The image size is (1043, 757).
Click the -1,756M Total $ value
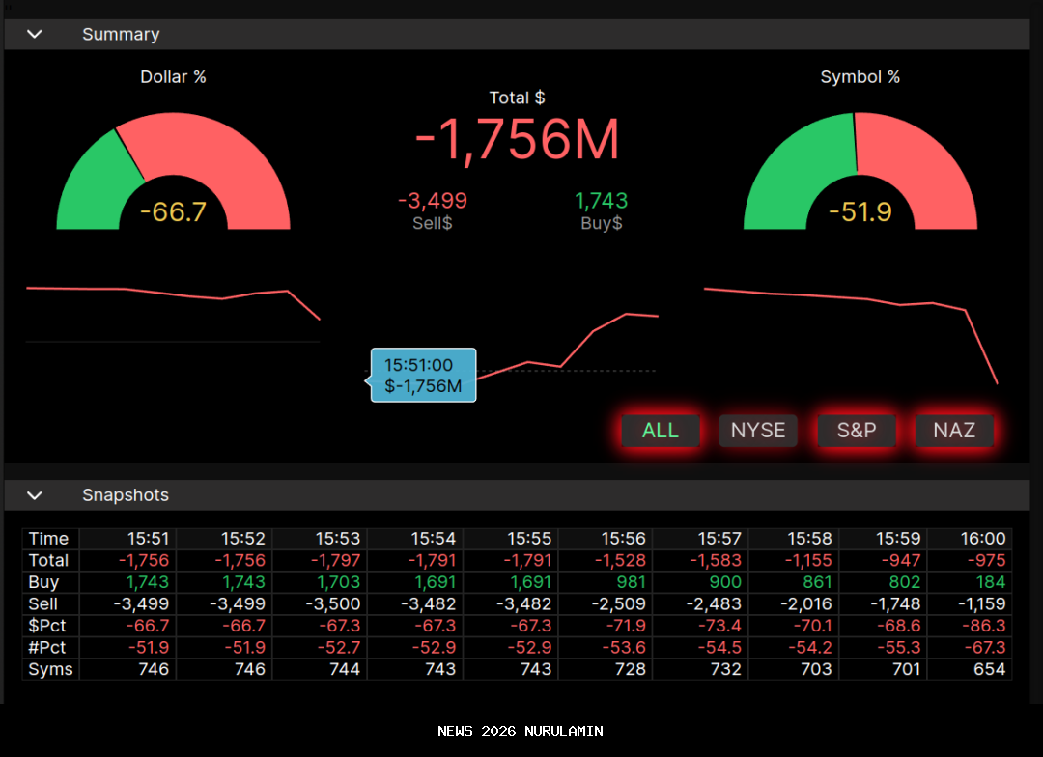pyautogui.click(x=517, y=141)
